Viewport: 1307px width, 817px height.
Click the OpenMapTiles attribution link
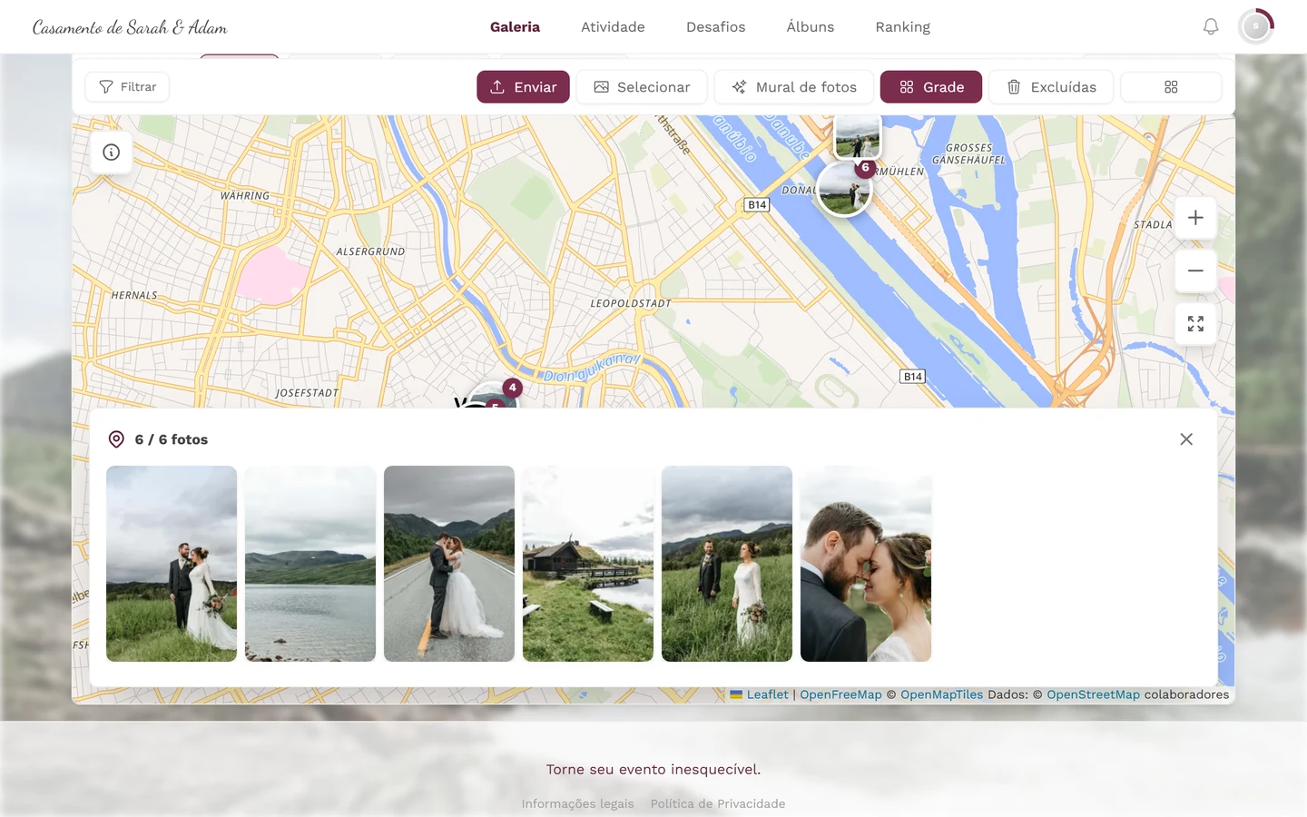(x=941, y=694)
